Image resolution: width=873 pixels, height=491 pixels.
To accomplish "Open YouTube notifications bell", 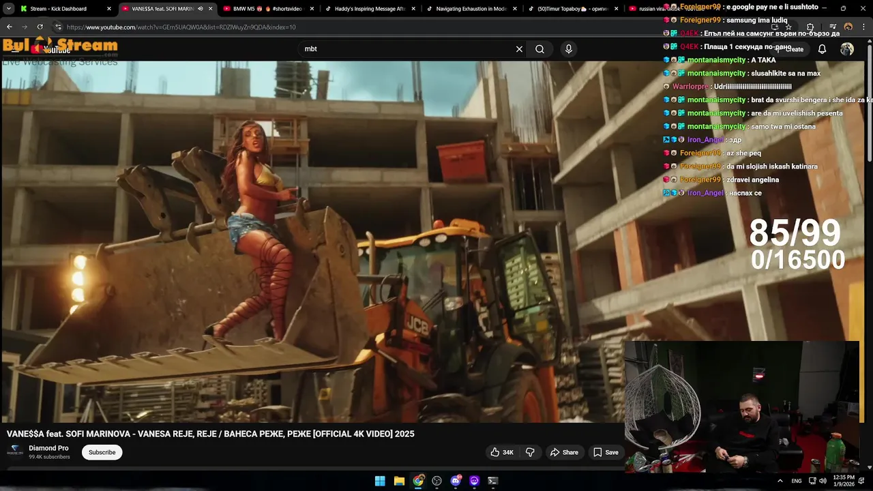I will (x=822, y=49).
